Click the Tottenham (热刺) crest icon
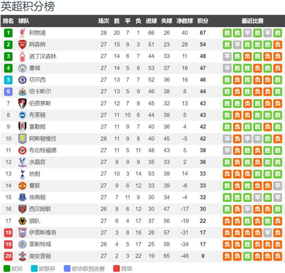The width and height of the screenshot is (285, 273). [22, 174]
